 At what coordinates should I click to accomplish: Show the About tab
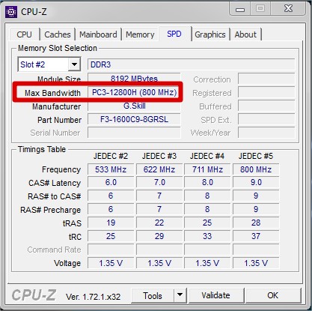245,34
